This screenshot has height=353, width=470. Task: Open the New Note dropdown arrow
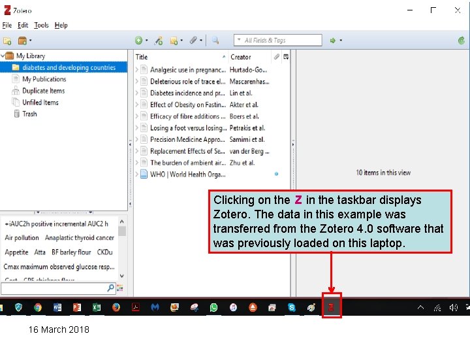pos(181,41)
